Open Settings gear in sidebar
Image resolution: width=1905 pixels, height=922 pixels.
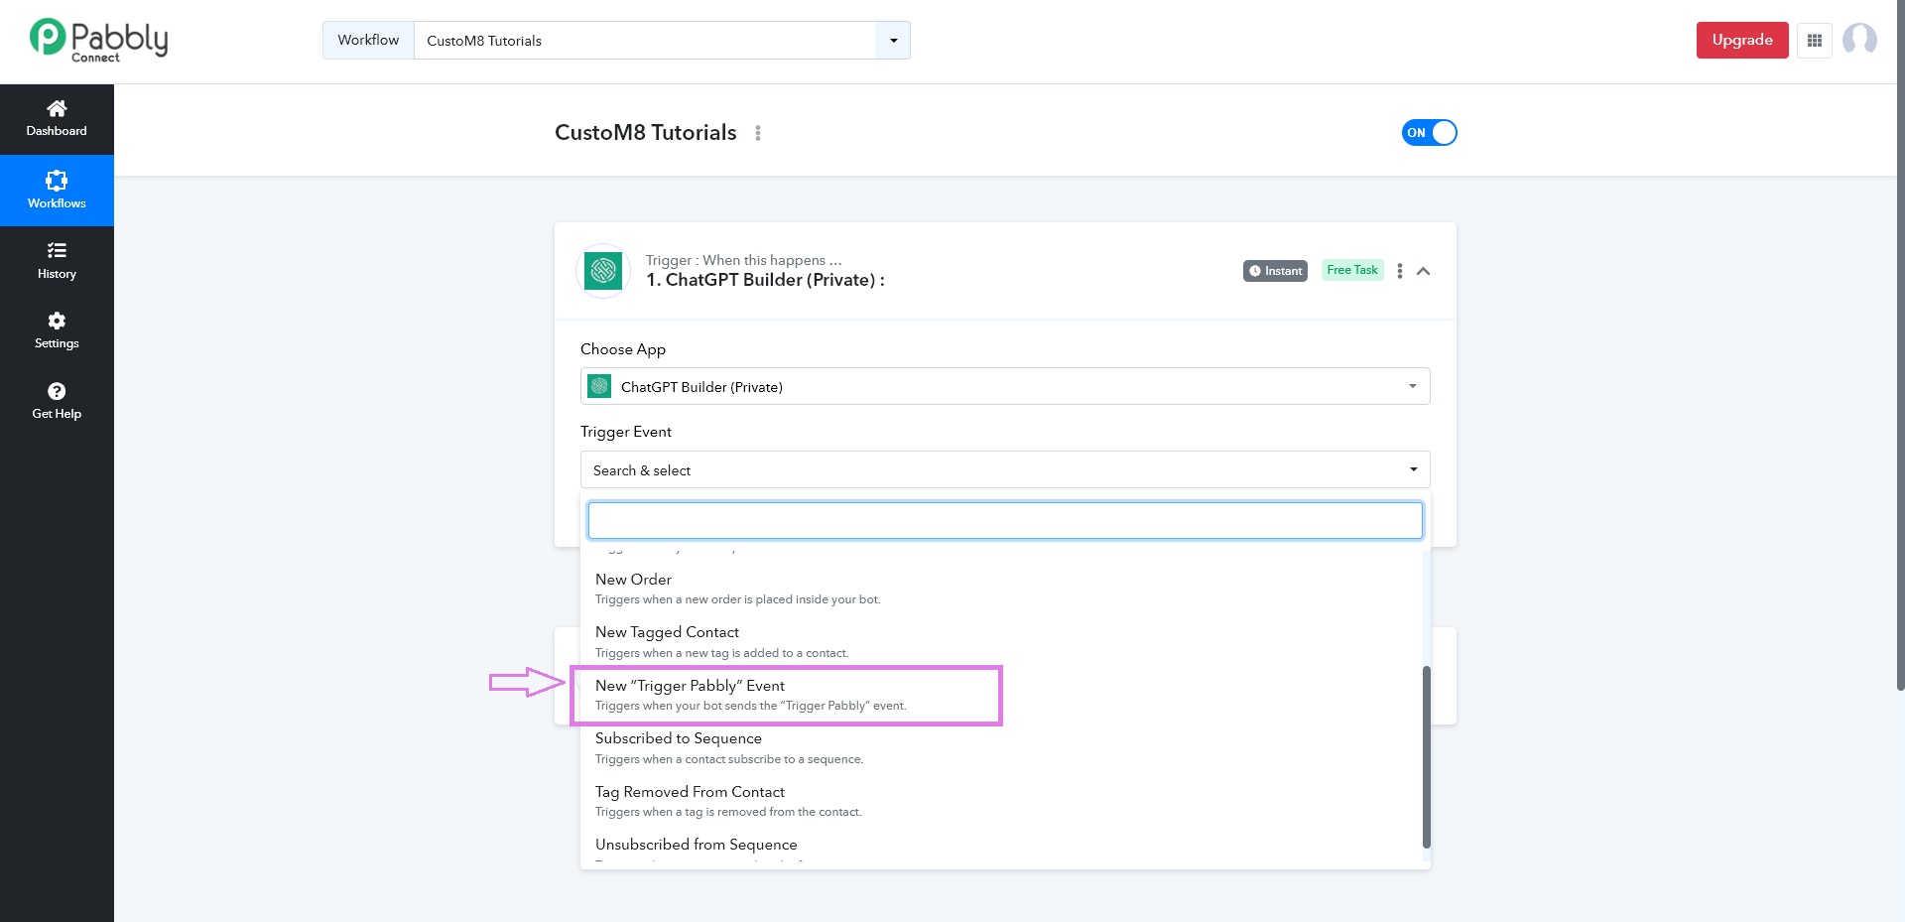click(57, 321)
